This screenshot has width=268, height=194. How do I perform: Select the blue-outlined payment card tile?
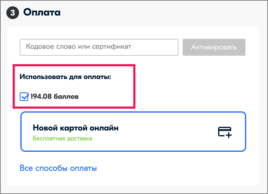pyautogui.click(x=133, y=132)
